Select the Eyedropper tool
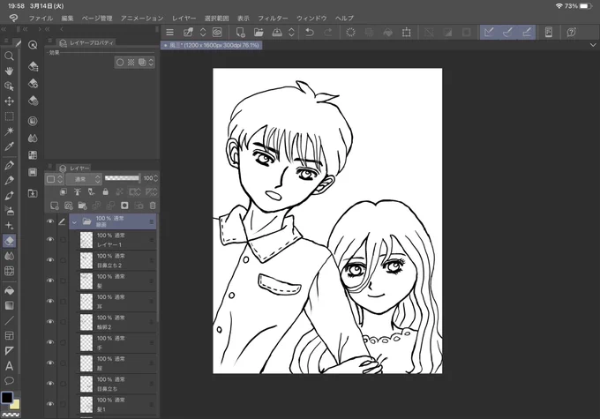Screen dimensions: 600x419 (x=9, y=146)
